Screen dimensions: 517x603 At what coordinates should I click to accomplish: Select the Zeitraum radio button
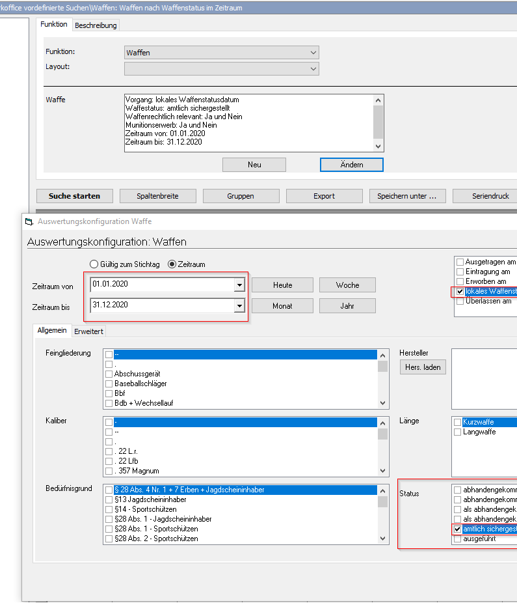(x=172, y=264)
